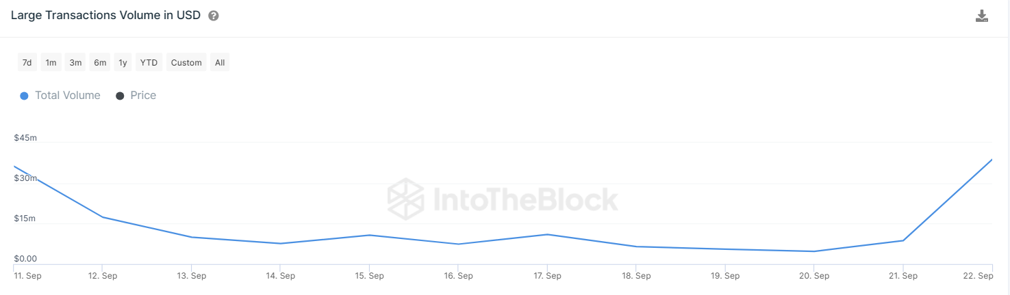The image size is (1010, 295).
Task: Switch to 6m time range
Action: [x=100, y=63]
